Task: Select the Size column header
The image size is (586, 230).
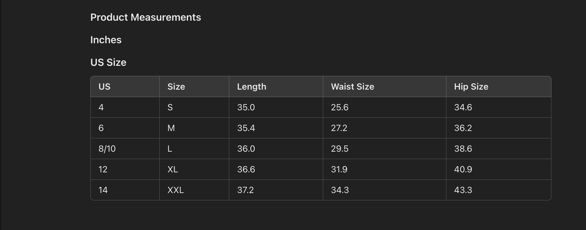Action: point(176,87)
